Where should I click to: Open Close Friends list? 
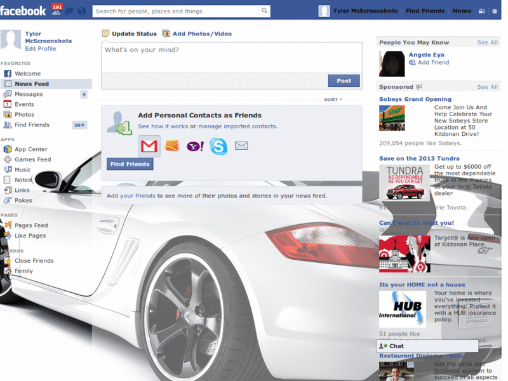[x=34, y=260]
